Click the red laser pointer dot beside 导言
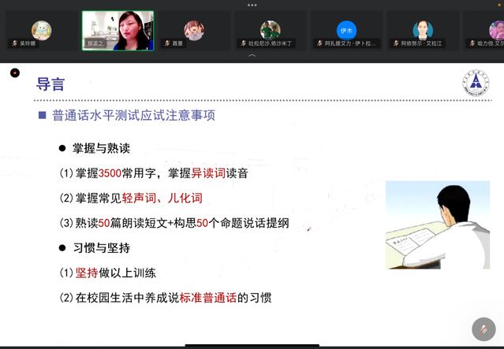Viewport: 504px width, 349px height. click(x=15, y=73)
